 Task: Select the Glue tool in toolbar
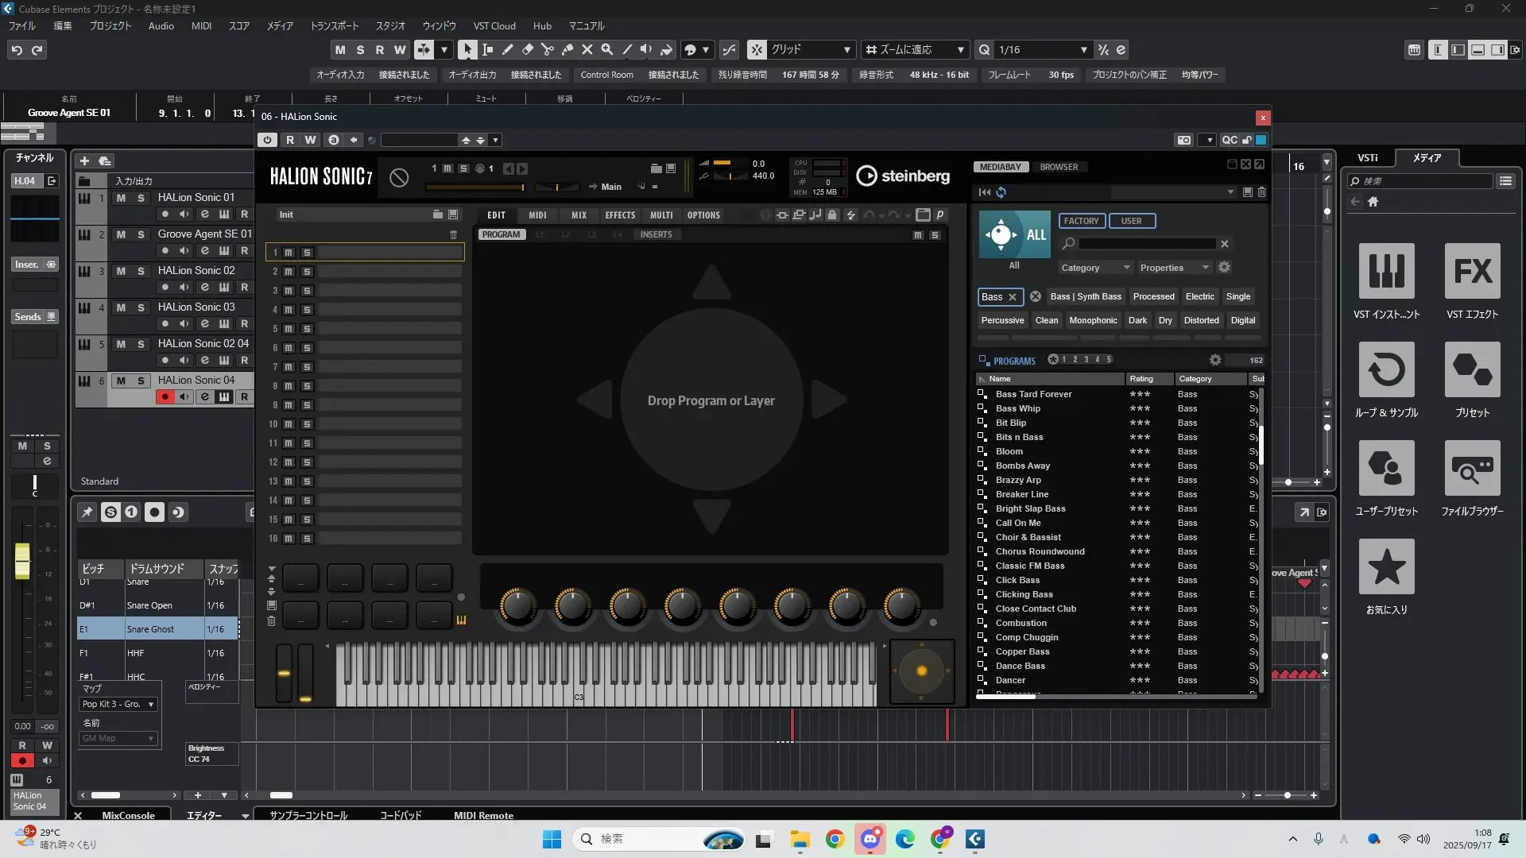(567, 49)
